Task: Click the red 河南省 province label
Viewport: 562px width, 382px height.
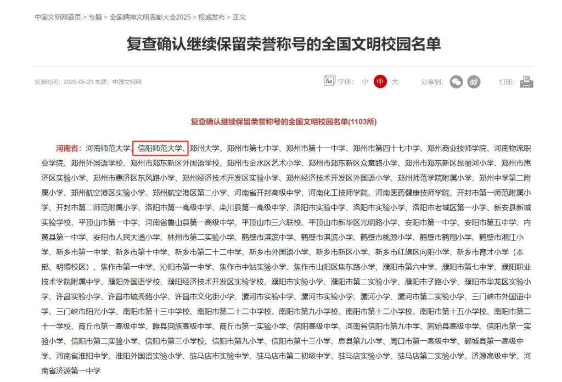Action: click(69, 148)
